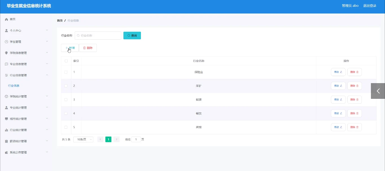
Task: Click the clock icon for 学生管理
Action: [x=6, y=42]
